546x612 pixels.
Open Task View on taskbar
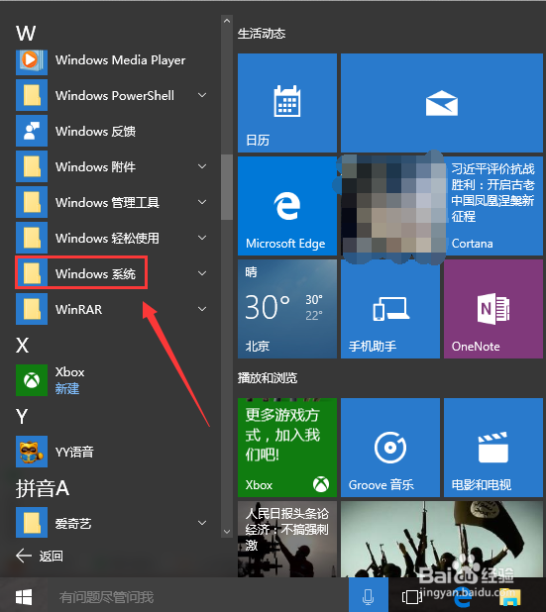(x=412, y=597)
